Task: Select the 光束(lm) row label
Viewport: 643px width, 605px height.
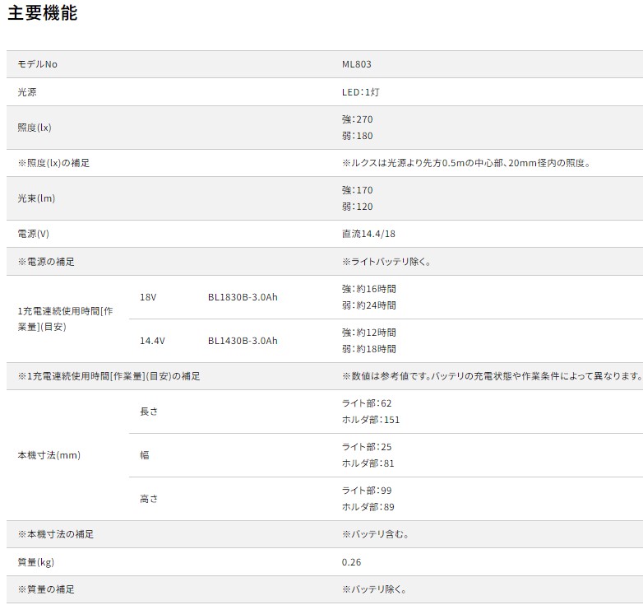Action: 36,198
